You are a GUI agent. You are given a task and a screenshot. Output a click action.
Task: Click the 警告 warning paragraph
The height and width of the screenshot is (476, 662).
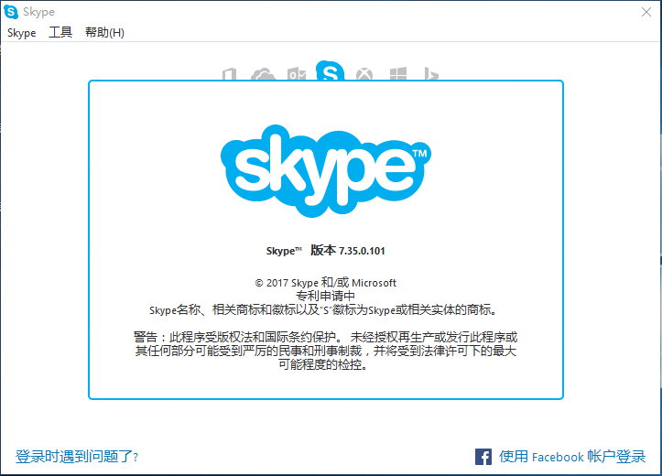point(326,351)
